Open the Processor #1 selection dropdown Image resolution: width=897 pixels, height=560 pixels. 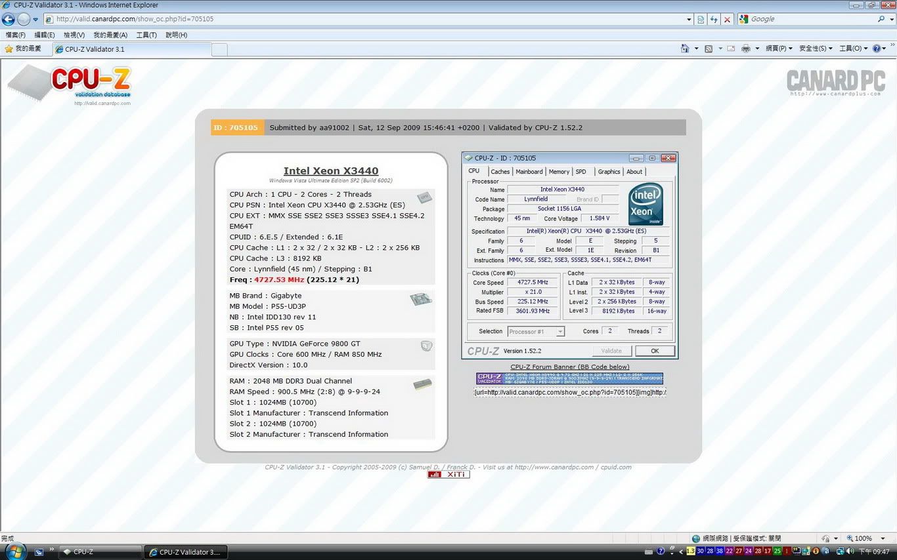536,332
